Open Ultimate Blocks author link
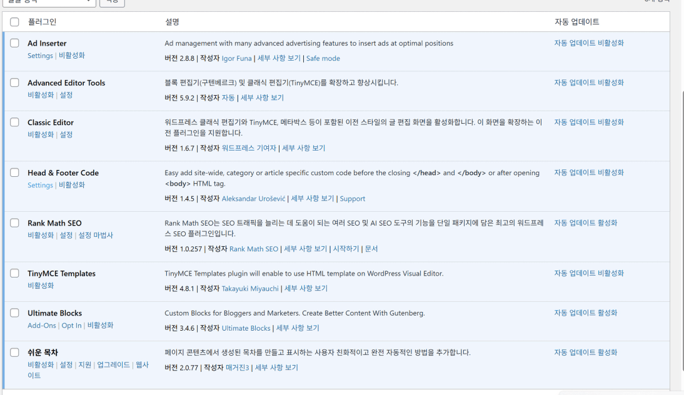The height and width of the screenshot is (395, 684). [x=246, y=328]
